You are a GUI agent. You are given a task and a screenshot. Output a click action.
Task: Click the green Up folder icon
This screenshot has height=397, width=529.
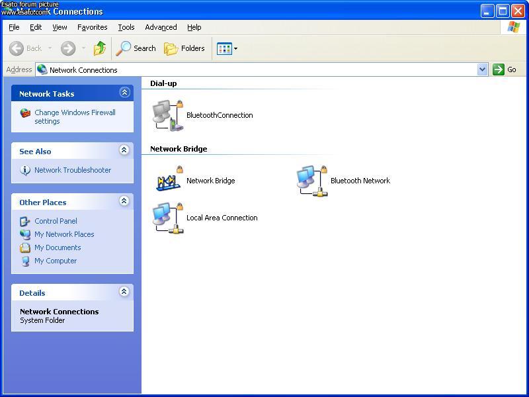pos(100,48)
